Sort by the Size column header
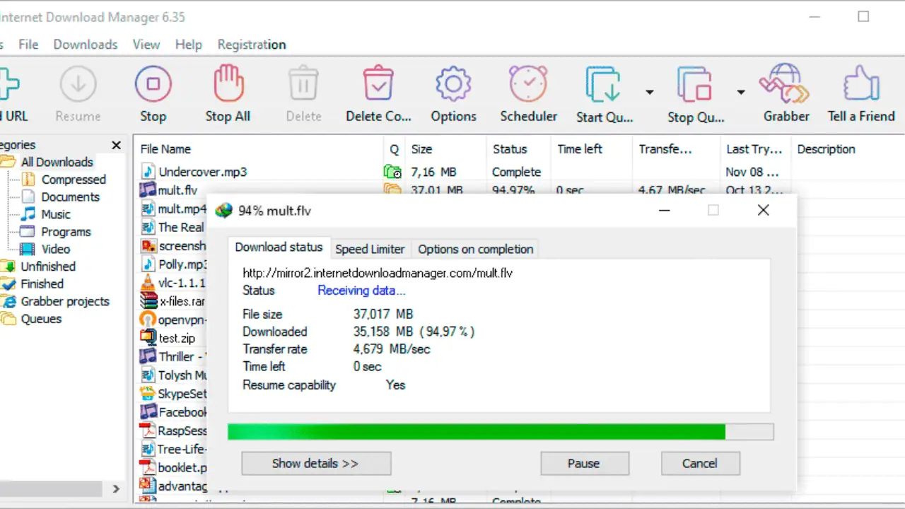This screenshot has width=905, height=509. [x=446, y=149]
